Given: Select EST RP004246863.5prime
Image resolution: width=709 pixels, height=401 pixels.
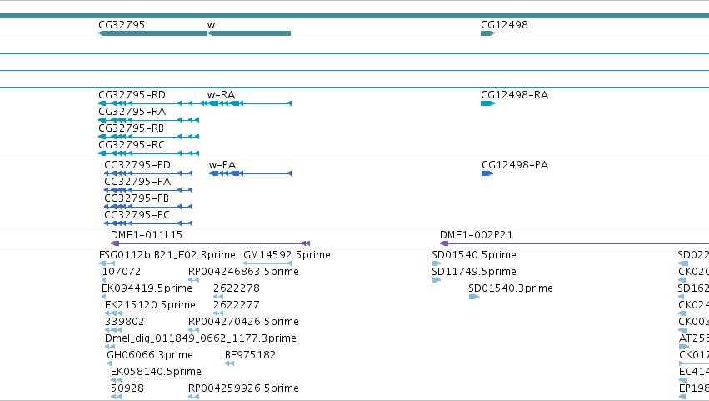Looking at the screenshot, I should pyautogui.click(x=244, y=272).
